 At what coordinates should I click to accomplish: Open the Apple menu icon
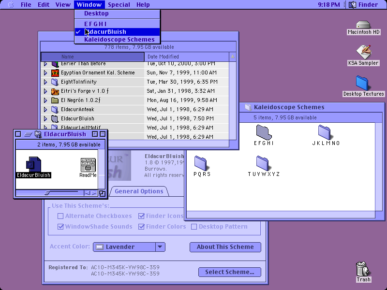click(x=11, y=5)
